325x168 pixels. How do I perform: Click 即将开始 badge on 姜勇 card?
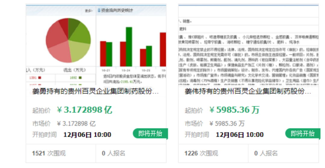[x=150, y=133]
